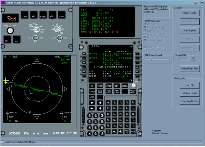Toggle the VOR D button on EFIS panel
This screenshot has height=147, width=205.
pos(43,15)
